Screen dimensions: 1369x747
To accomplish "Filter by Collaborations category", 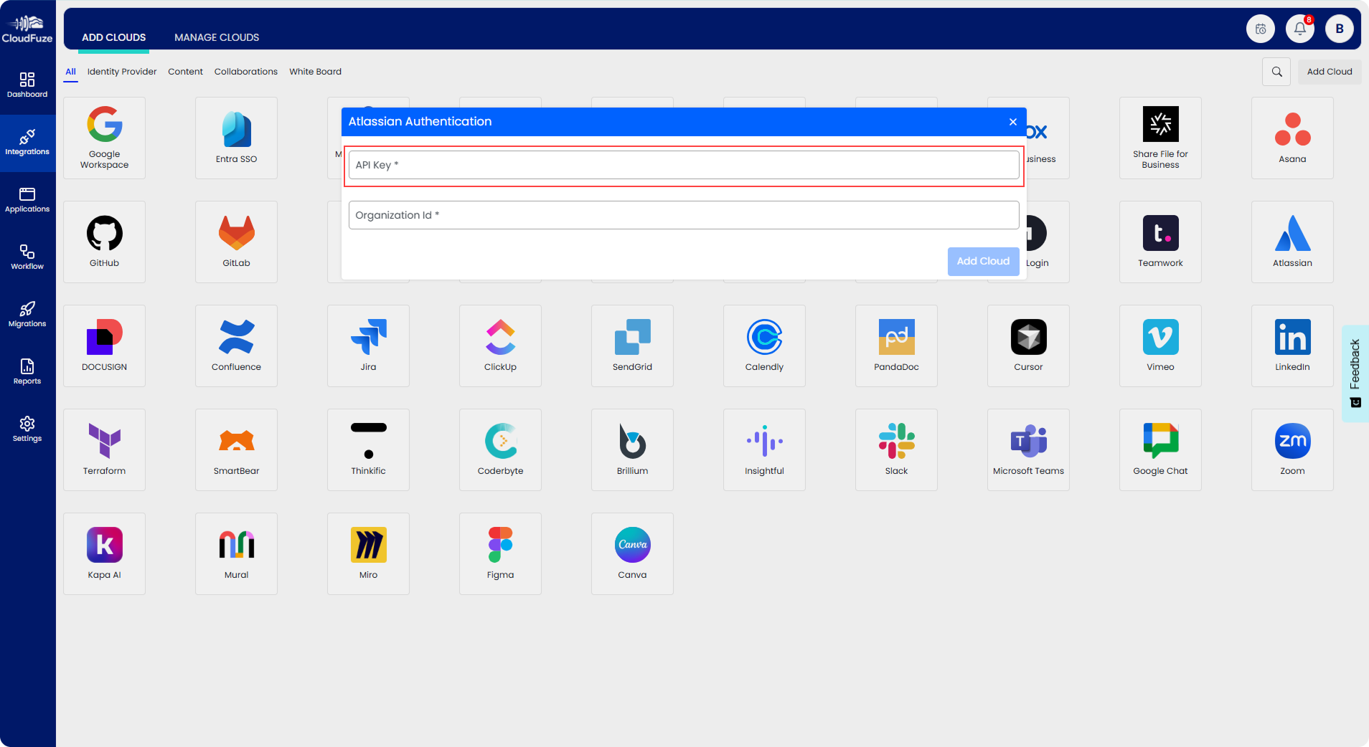I will (245, 72).
